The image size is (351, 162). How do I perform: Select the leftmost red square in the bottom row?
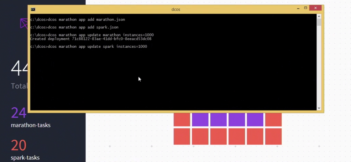(182, 136)
